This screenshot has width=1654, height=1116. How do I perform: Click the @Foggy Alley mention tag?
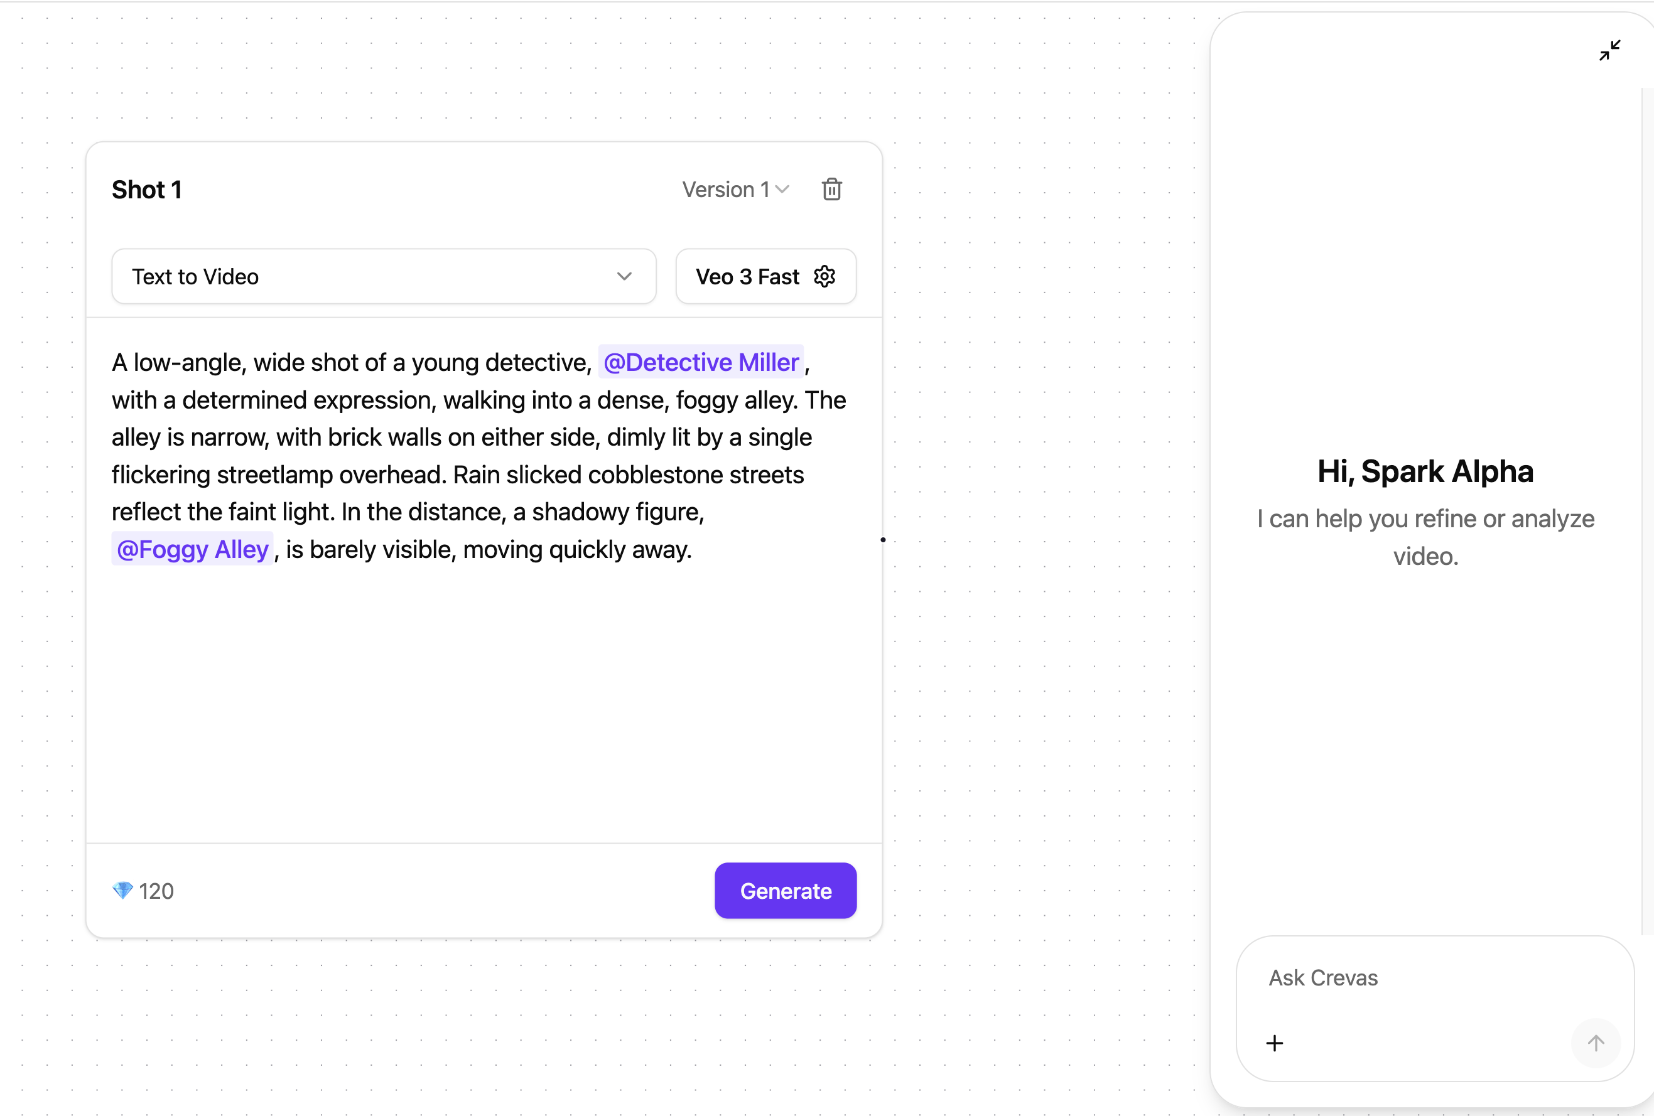point(192,549)
